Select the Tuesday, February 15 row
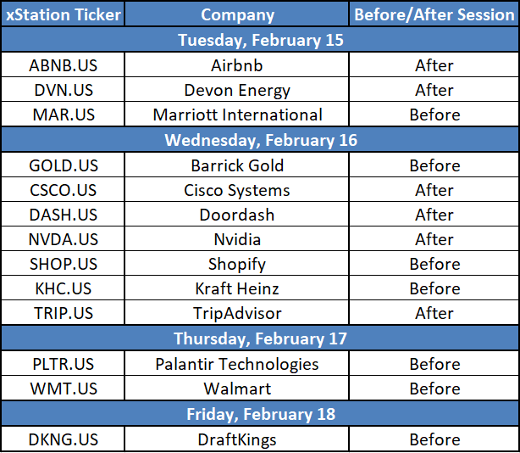 [x=260, y=40]
